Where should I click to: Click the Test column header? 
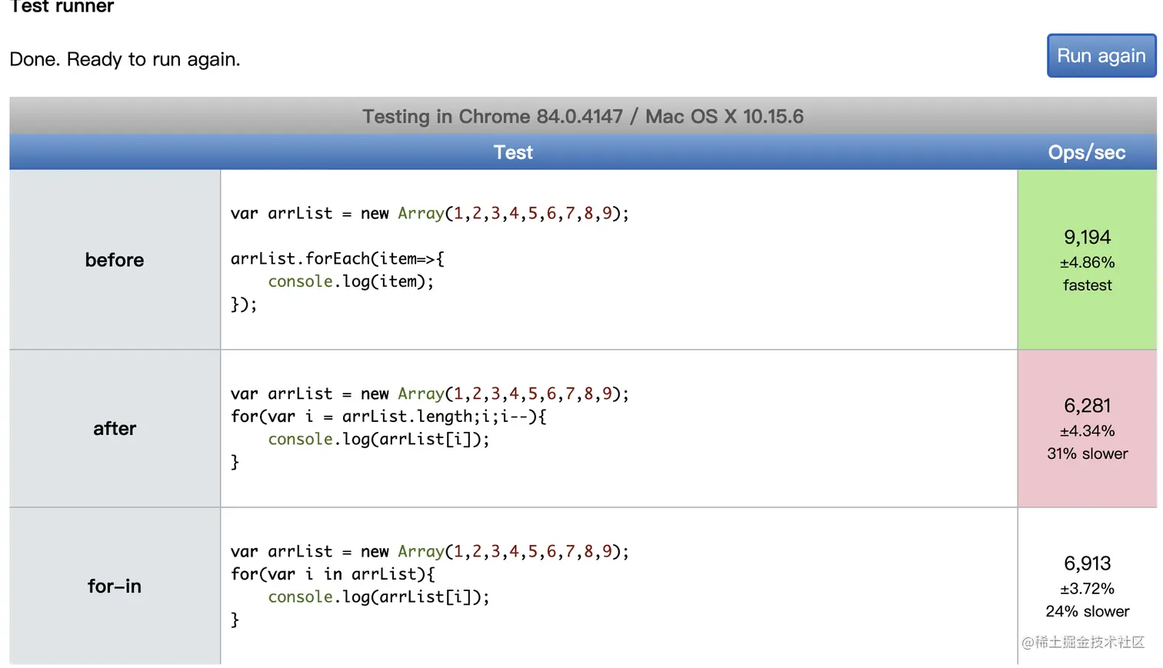[513, 152]
